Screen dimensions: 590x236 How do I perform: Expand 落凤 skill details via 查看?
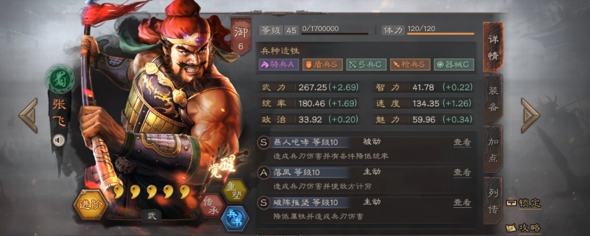(462, 173)
